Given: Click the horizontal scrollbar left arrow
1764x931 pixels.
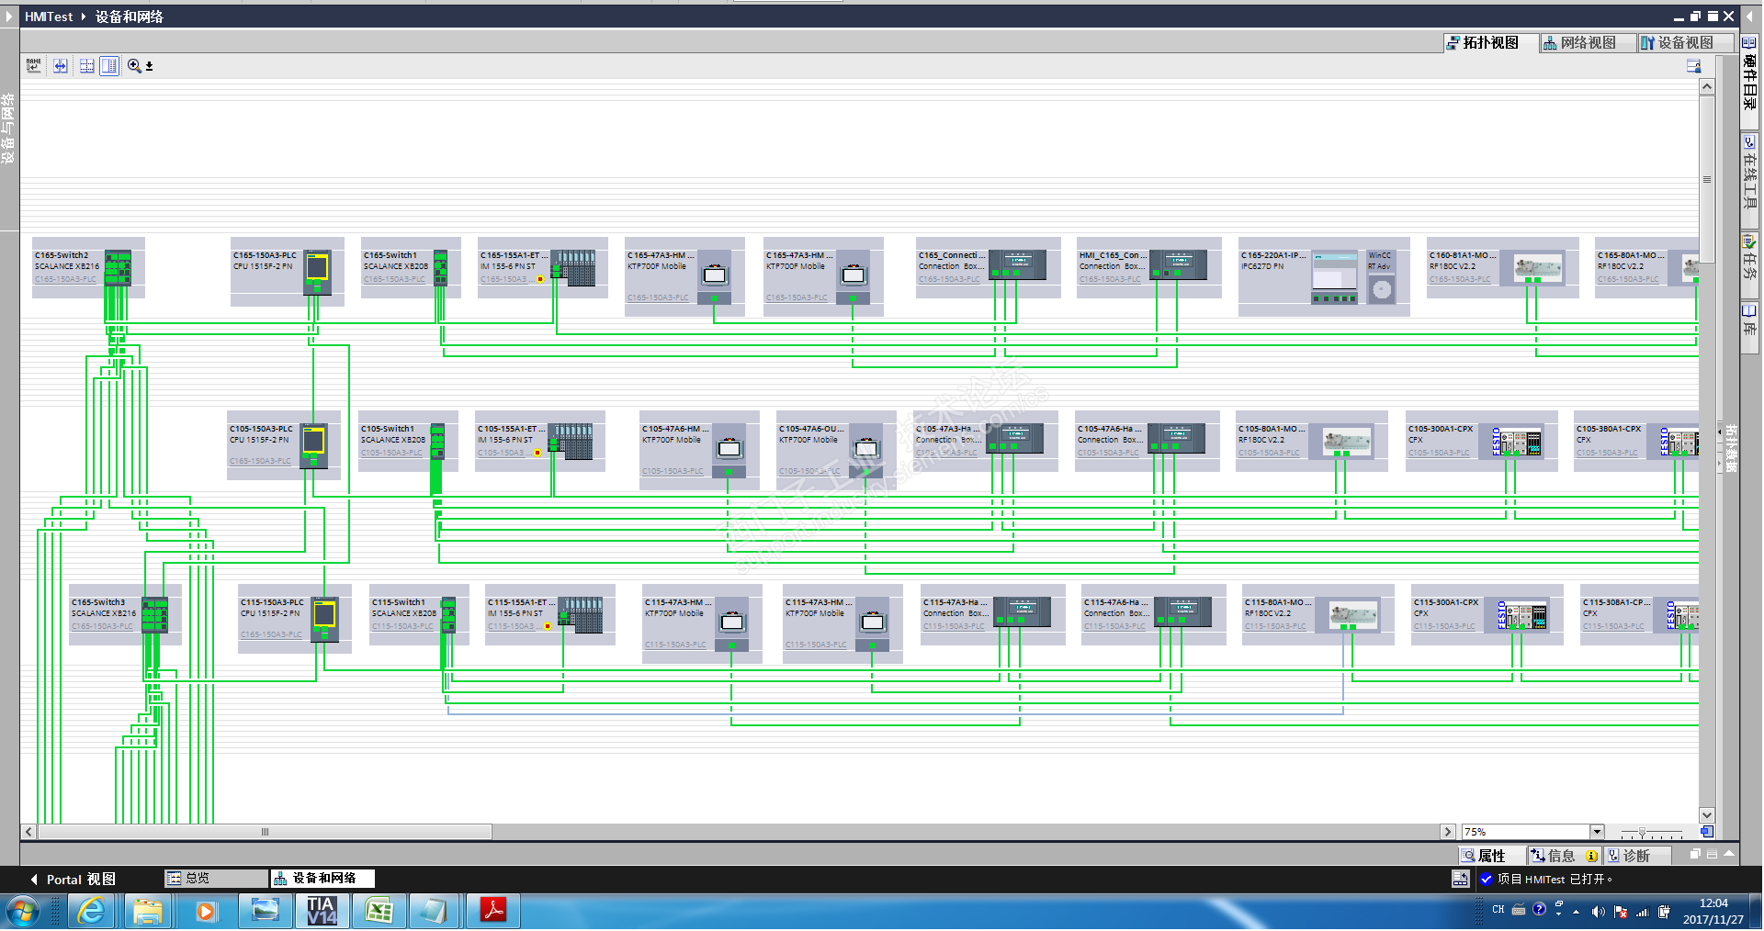Looking at the screenshot, I should [x=28, y=832].
